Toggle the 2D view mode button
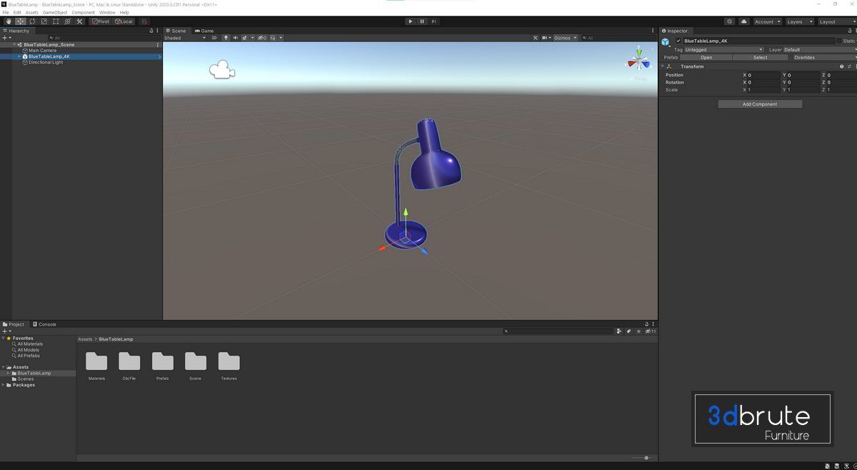This screenshot has width=857, height=470. tap(214, 38)
